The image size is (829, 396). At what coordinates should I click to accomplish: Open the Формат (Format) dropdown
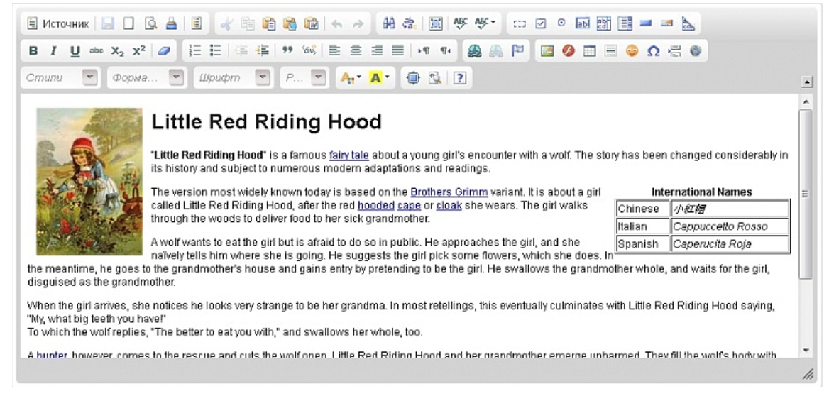pyautogui.click(x=146, y=78)
